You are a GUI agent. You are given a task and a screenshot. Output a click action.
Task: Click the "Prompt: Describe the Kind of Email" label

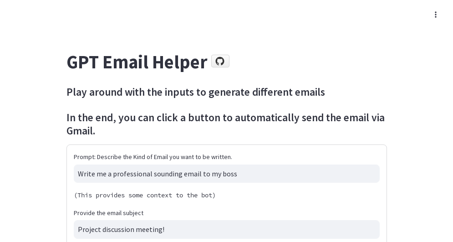[x=153, y=157]
